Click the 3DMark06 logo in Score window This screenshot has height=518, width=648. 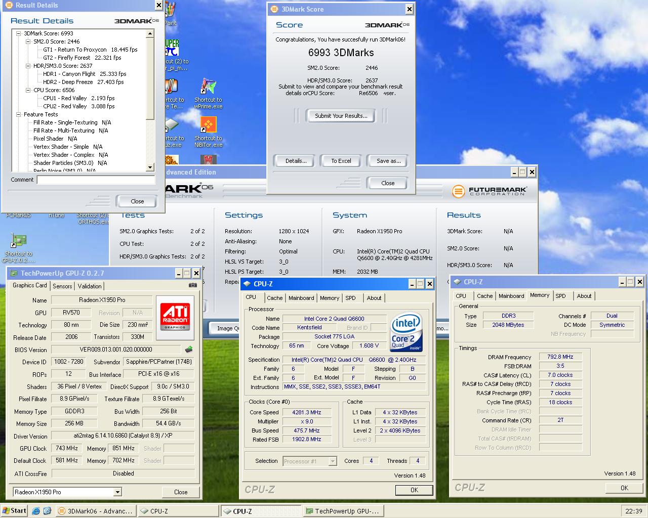pyautogui.click(x=387, y=25)
